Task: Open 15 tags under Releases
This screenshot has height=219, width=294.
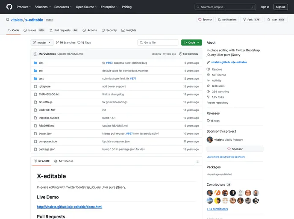Action: pos(213,121)
